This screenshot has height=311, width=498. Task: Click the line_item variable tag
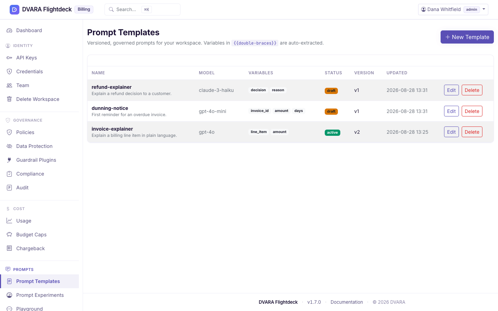[259, 132]
